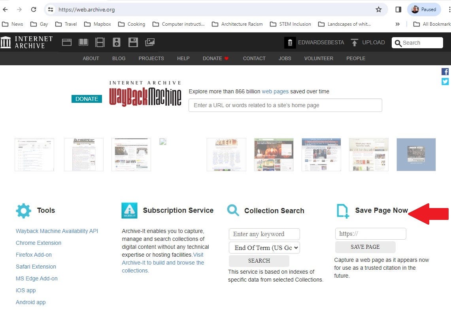Open the HELP menu item
The width and height of the screenshot is (451, 316).
[x=183, y=59]
